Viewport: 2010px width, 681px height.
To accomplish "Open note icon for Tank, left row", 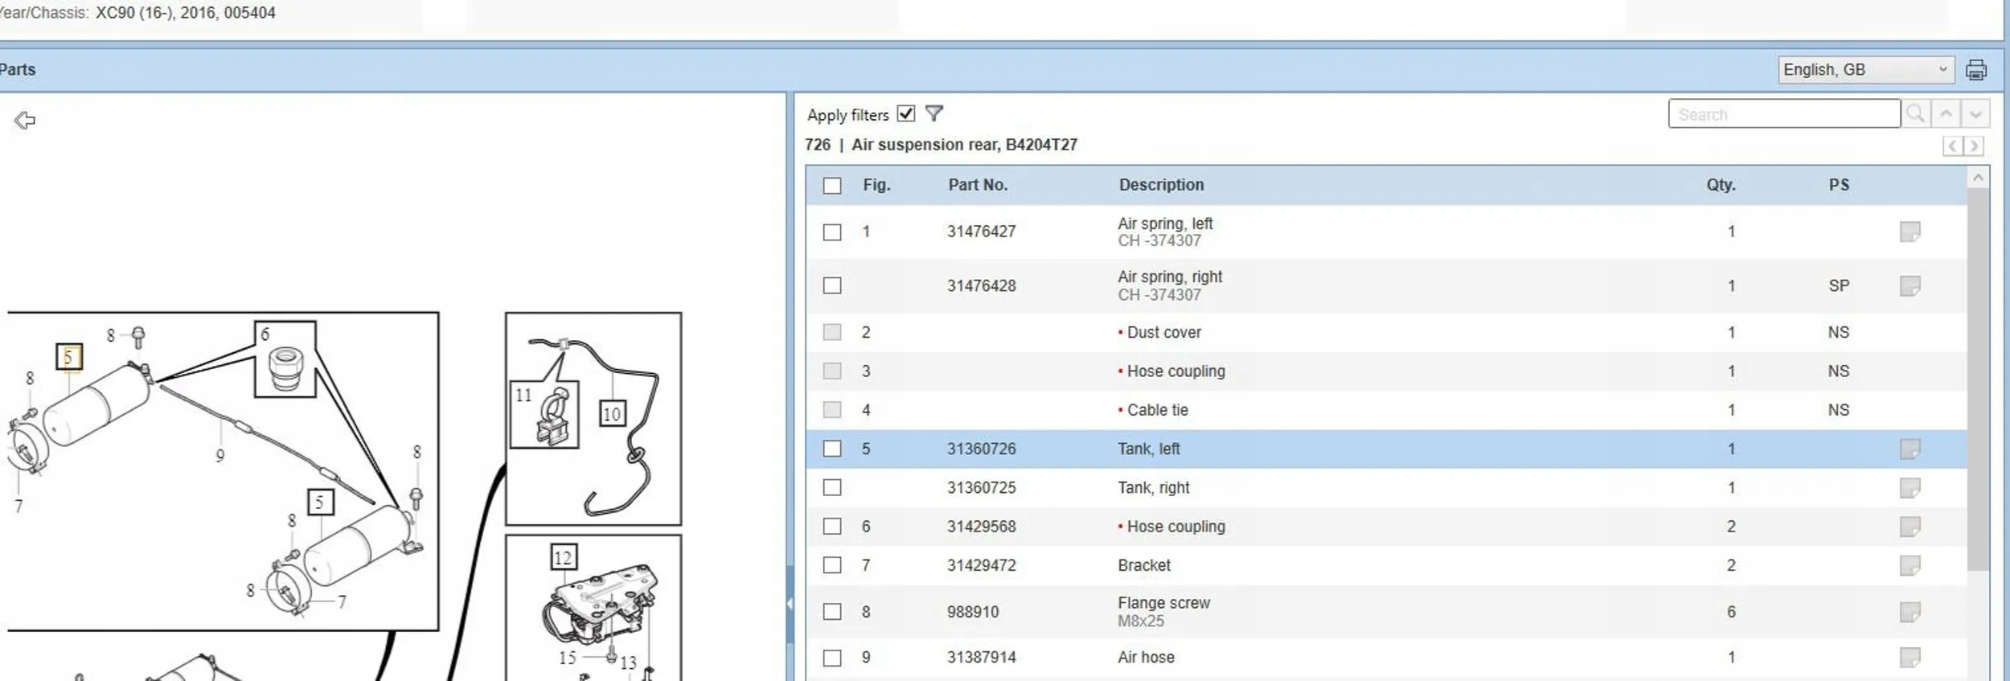I will pyautogui.click(x=1910, y=449).
